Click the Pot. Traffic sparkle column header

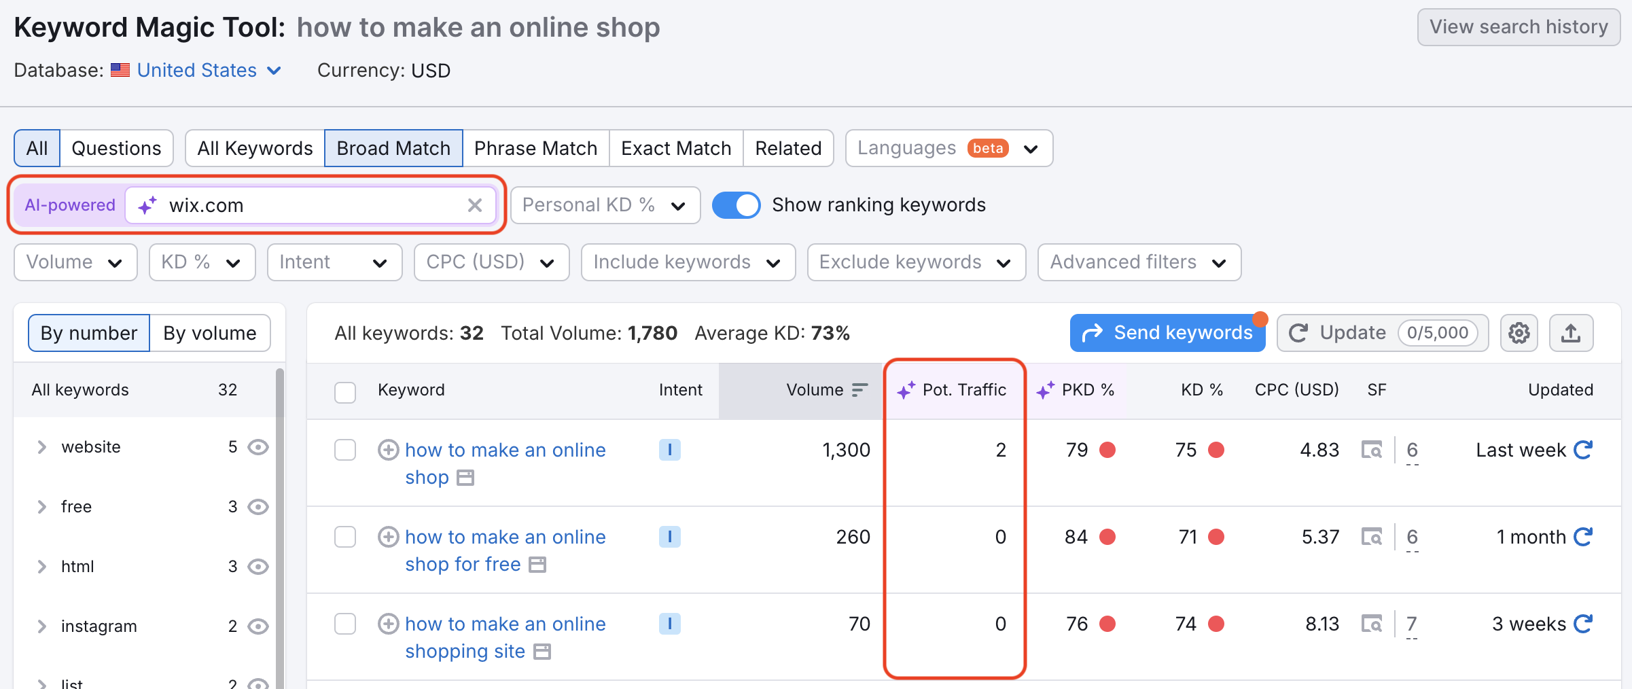[952, 389]
